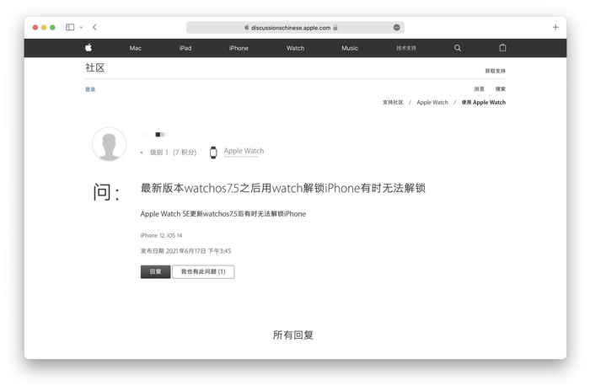Viewport: 590px width, 391px height.
Task: Click the question title about watchos7.5
Action: [283, 188]
